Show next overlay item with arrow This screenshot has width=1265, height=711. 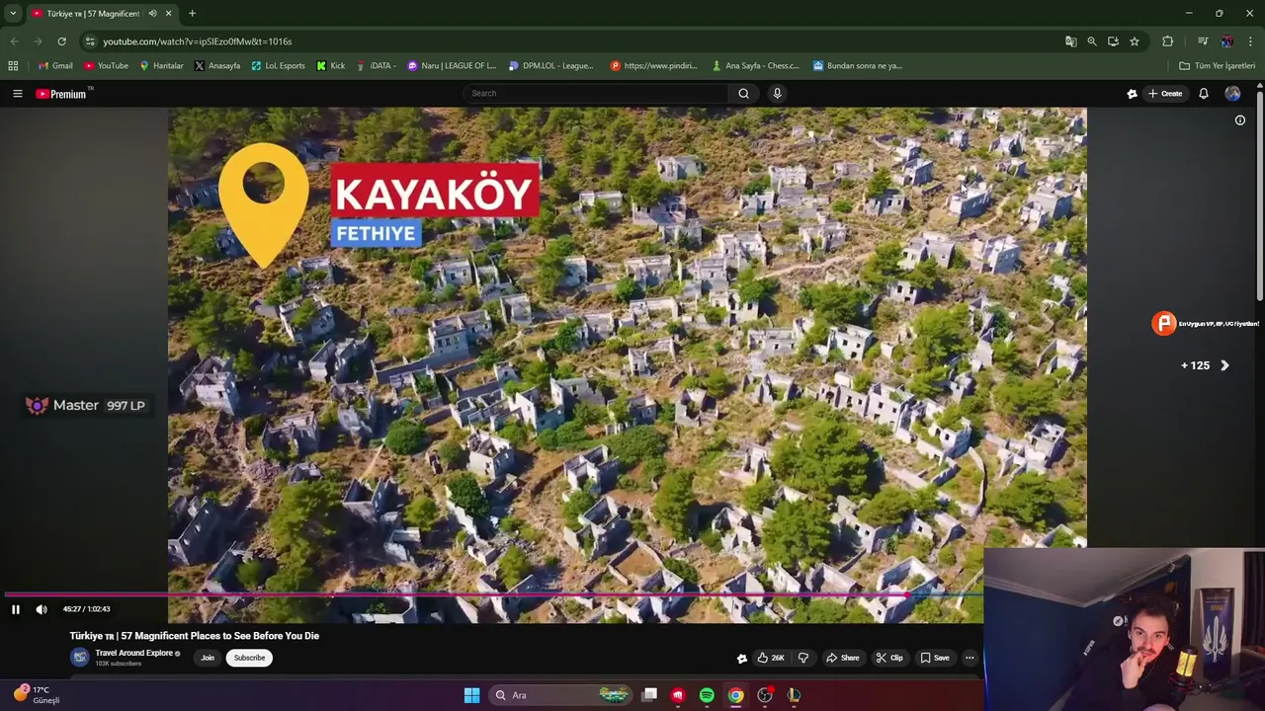pyautogui.click(x=1224, y=365)
